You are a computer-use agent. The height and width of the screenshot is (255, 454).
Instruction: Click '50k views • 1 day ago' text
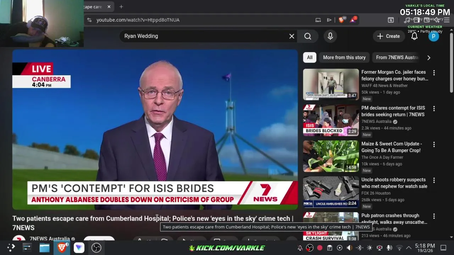(x=381, y=92)
